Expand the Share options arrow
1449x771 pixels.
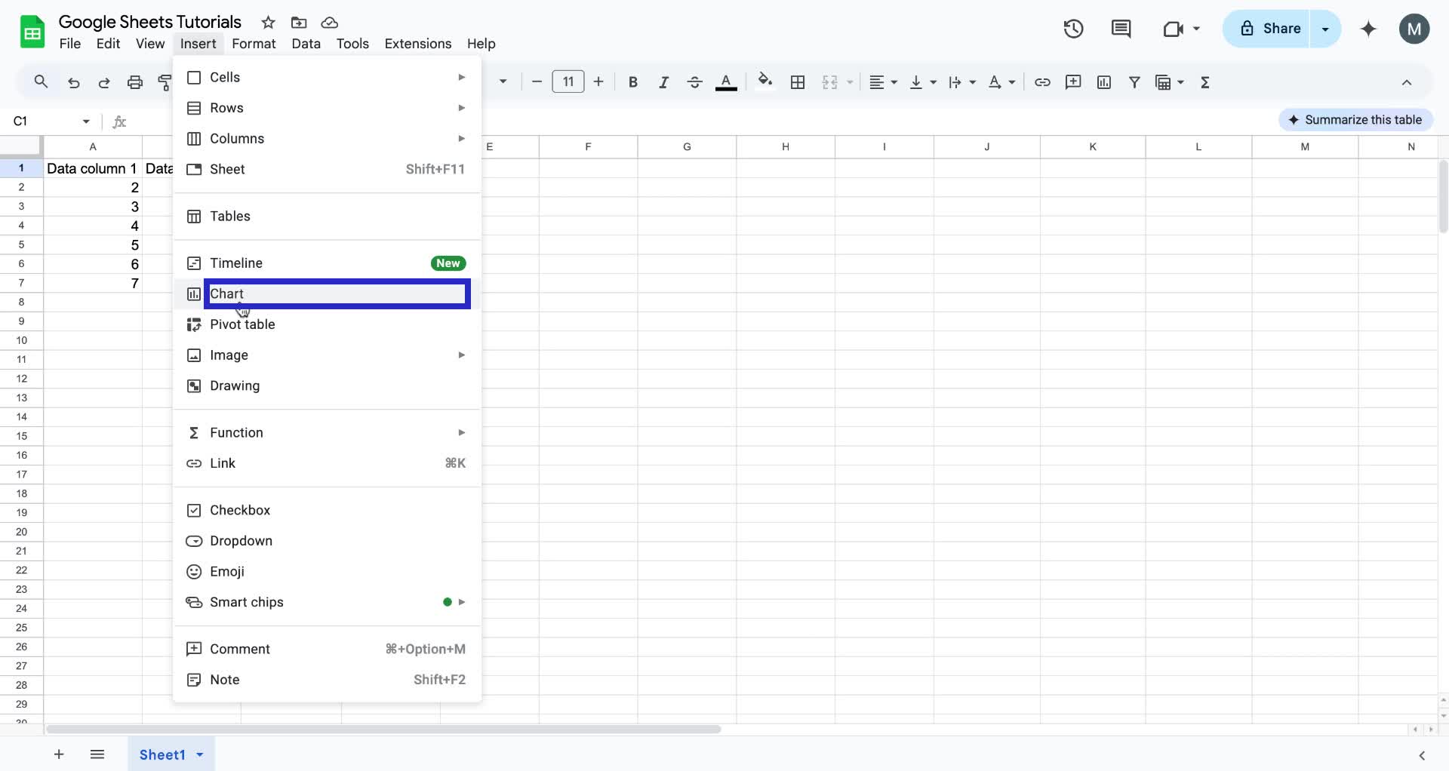point(1325,29)
